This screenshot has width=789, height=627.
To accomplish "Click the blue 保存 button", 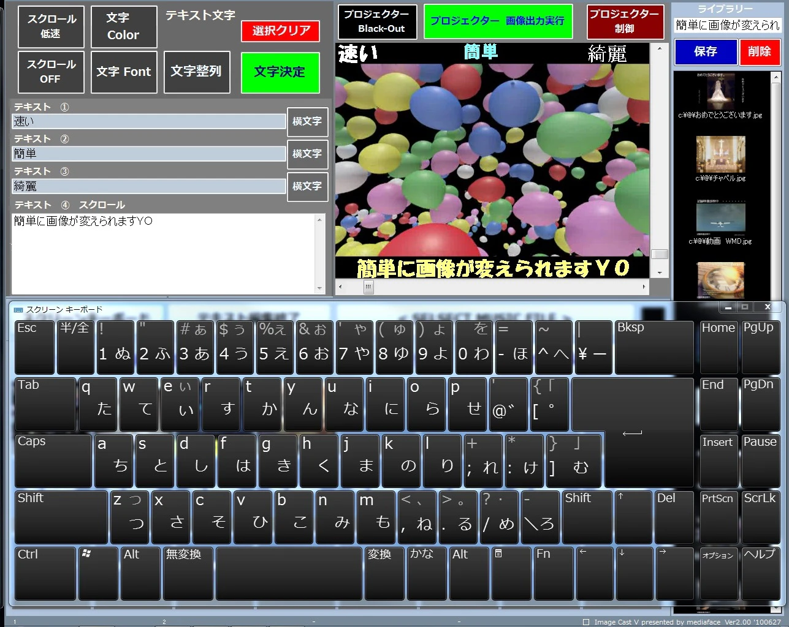I will pyautogui.click(x=706, y=52).
